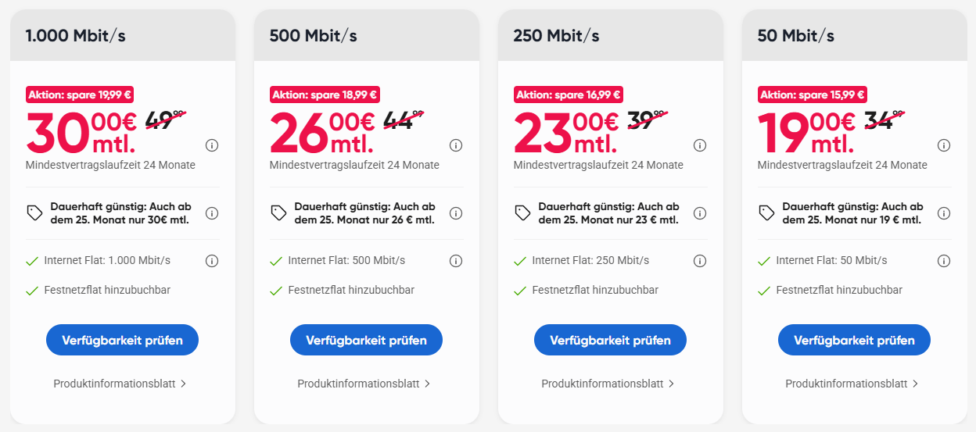Check availability for the 1.000 Mbit/s plan
This screenshot has width=976, height=432.
click(x=122, y=341)
